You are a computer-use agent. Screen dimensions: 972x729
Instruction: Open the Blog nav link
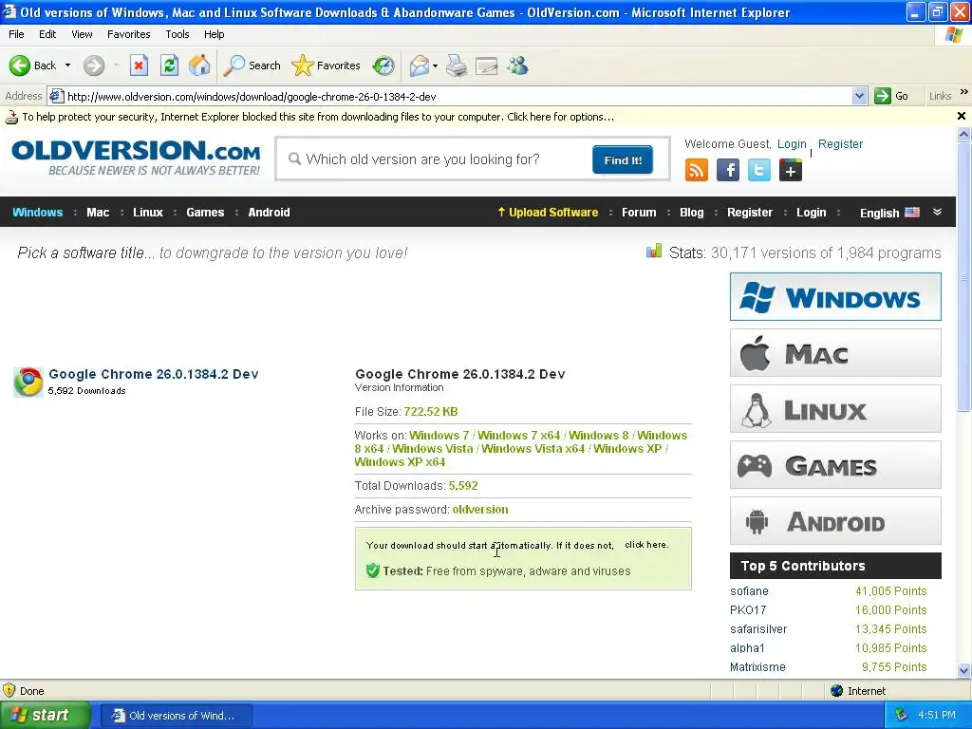point(691,212)
